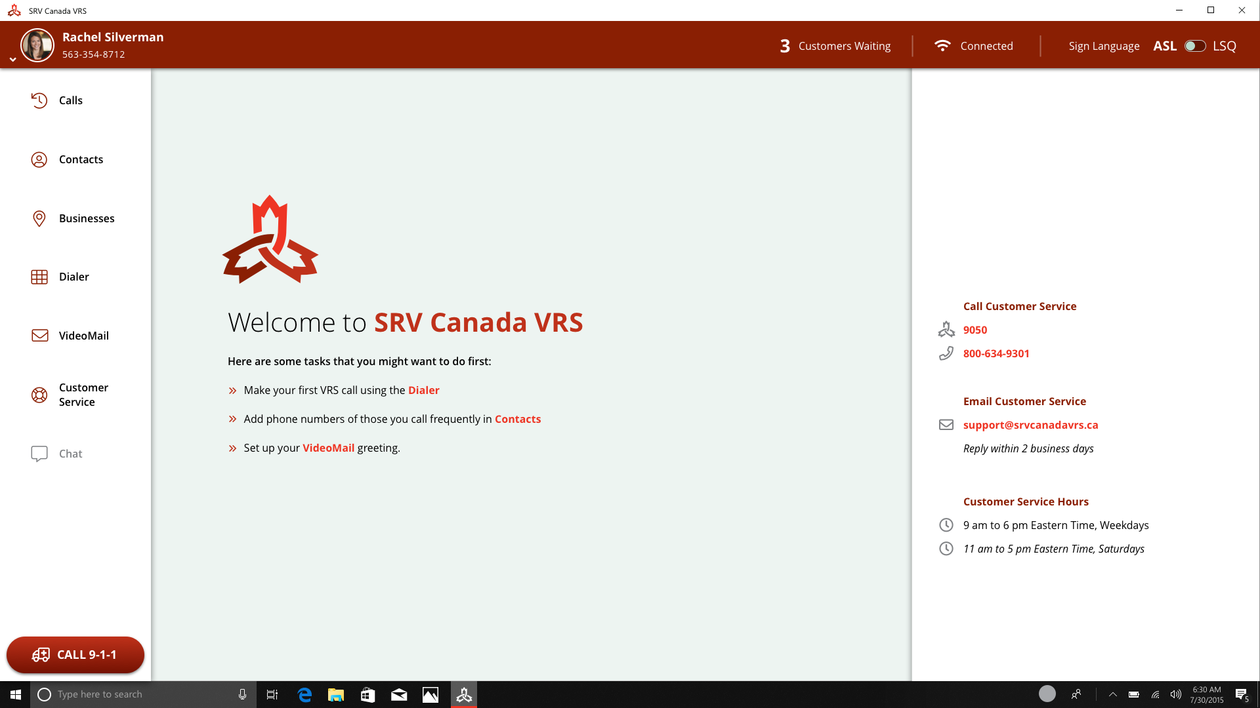
Task: View the Customers Waiting queue
Action: point(835,46)
